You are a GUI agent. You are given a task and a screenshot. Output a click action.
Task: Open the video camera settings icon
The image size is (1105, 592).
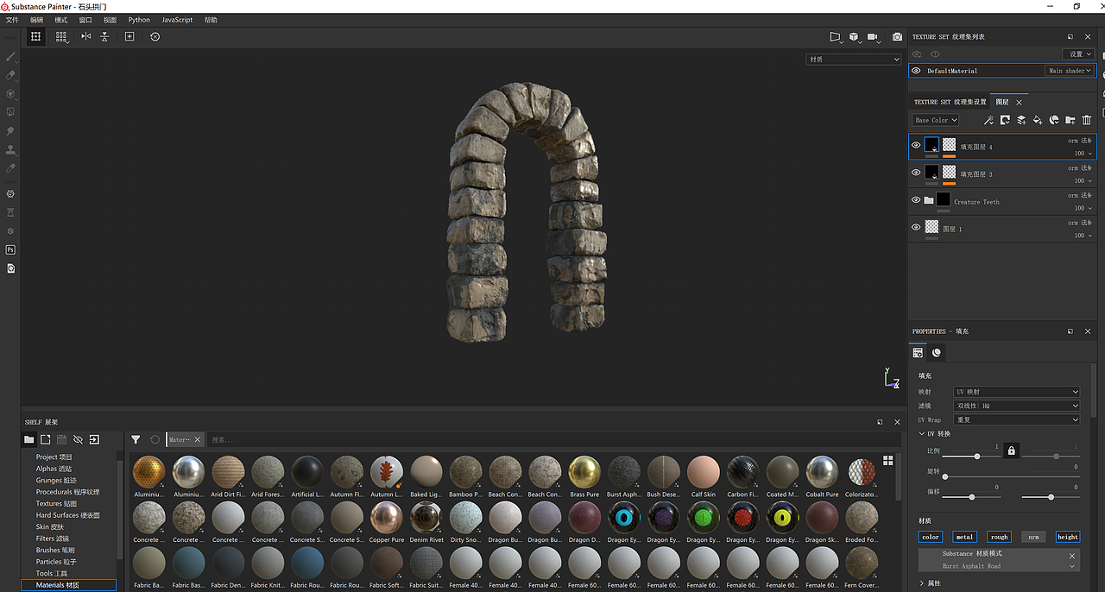coord(874,37)
